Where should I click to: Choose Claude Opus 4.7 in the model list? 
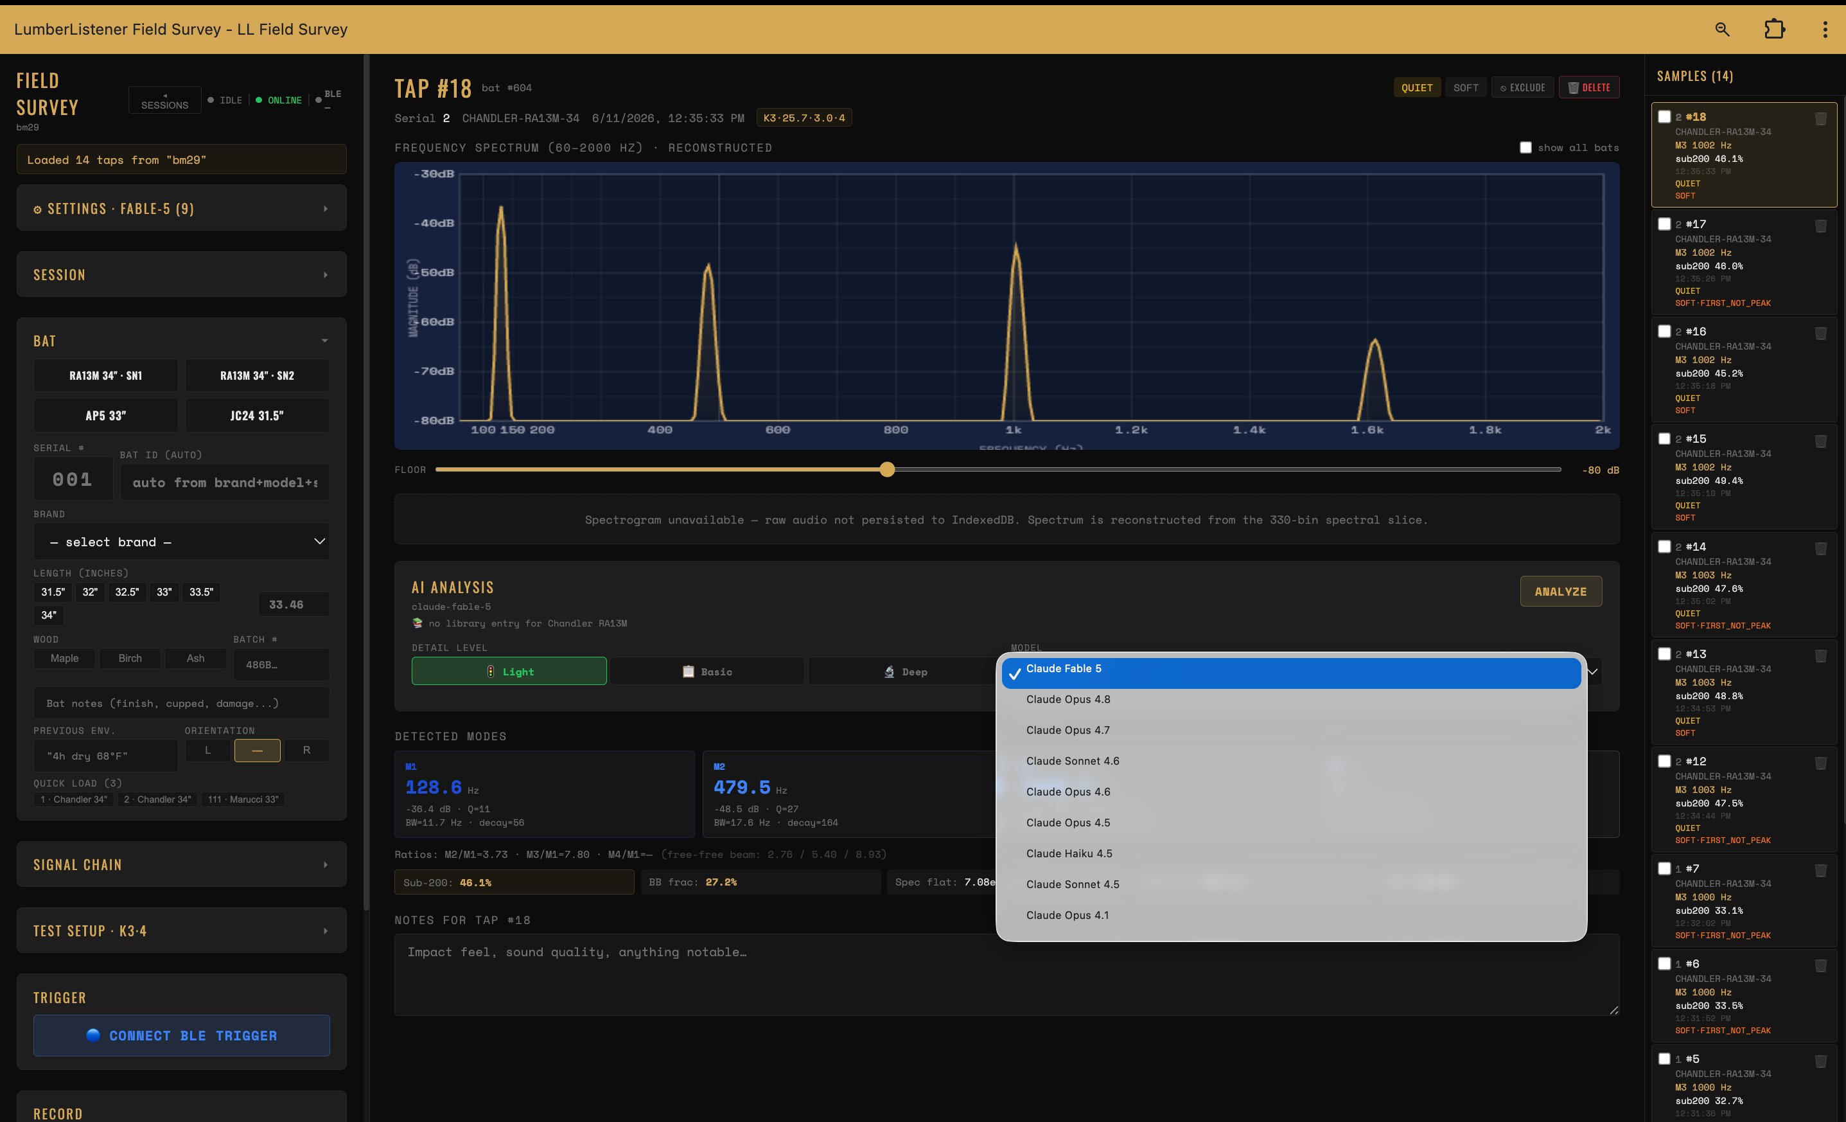(x=1291, y=730)
